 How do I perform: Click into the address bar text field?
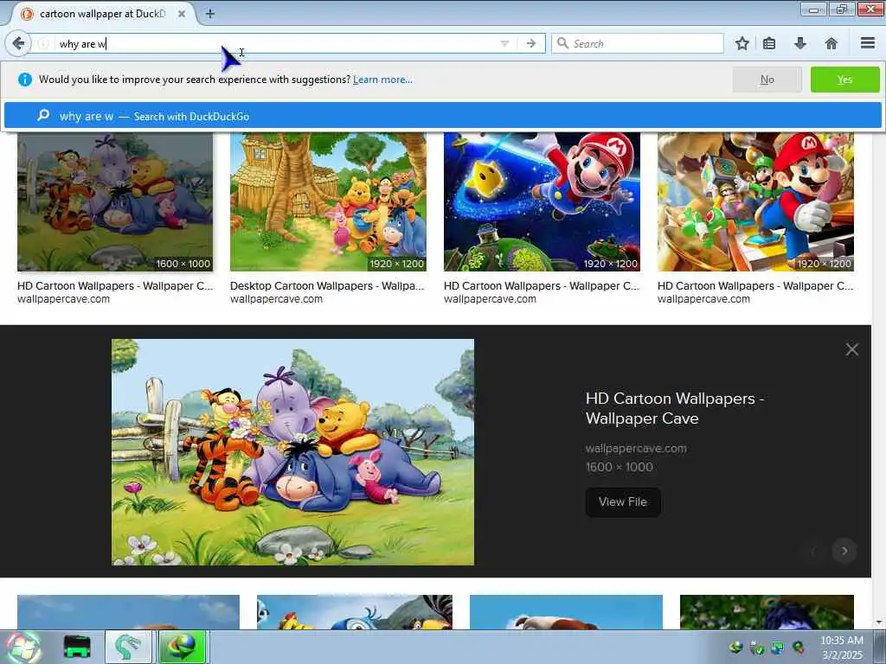277,43
